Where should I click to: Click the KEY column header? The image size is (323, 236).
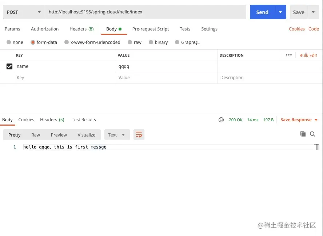coord(19,55)
